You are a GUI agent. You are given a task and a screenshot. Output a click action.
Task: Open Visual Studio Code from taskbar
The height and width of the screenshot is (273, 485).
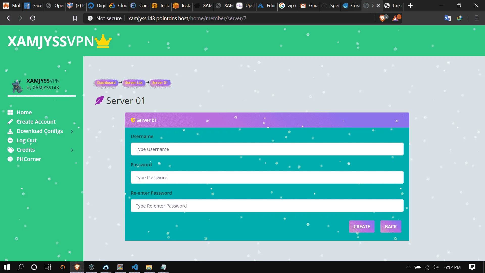pyautogui.click(x=135, y=267)
